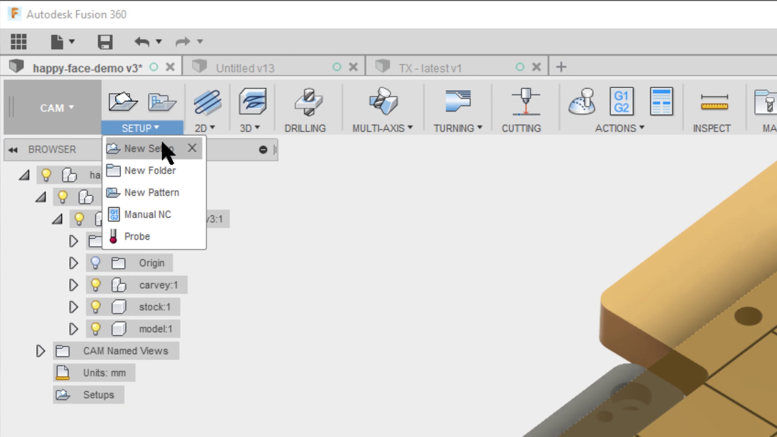
Task: Toggle visibility of stock:1 component
Action: [x=96, y=306]
